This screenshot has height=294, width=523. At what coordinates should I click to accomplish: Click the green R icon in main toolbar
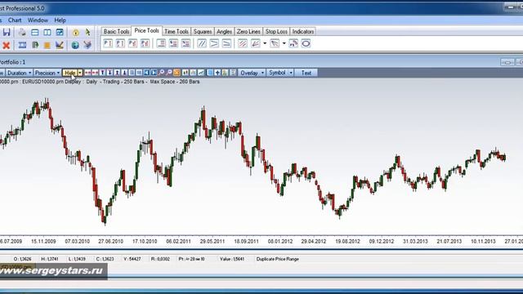click(x=35, y=45)
